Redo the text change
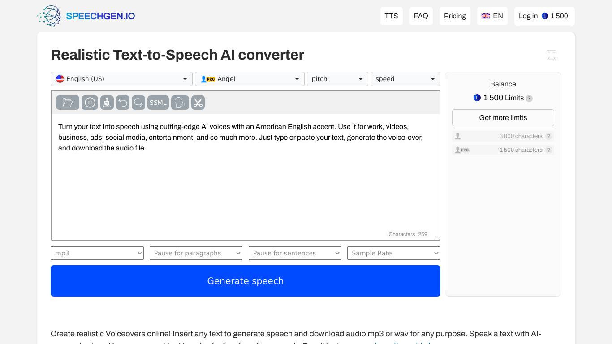 point(138,103)
